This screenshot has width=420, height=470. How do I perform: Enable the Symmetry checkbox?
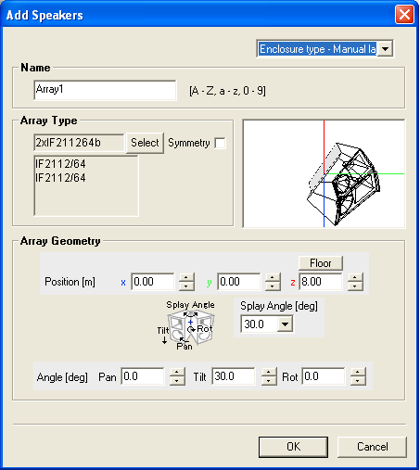coord(220,143)
